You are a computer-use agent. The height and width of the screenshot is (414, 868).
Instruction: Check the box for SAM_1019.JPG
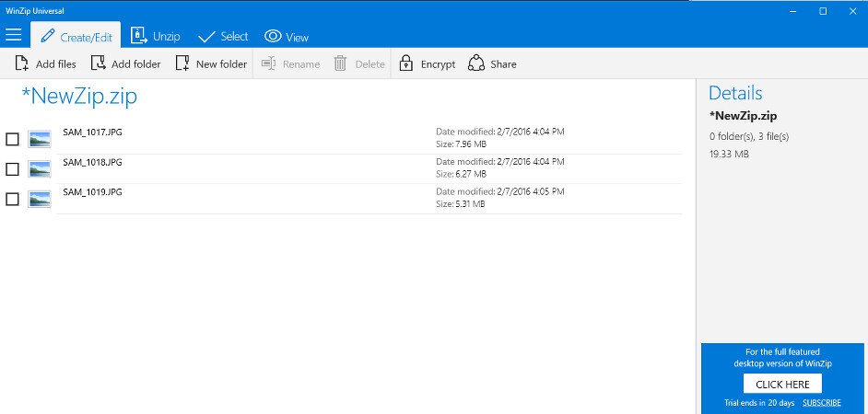(x=12, y=199)
